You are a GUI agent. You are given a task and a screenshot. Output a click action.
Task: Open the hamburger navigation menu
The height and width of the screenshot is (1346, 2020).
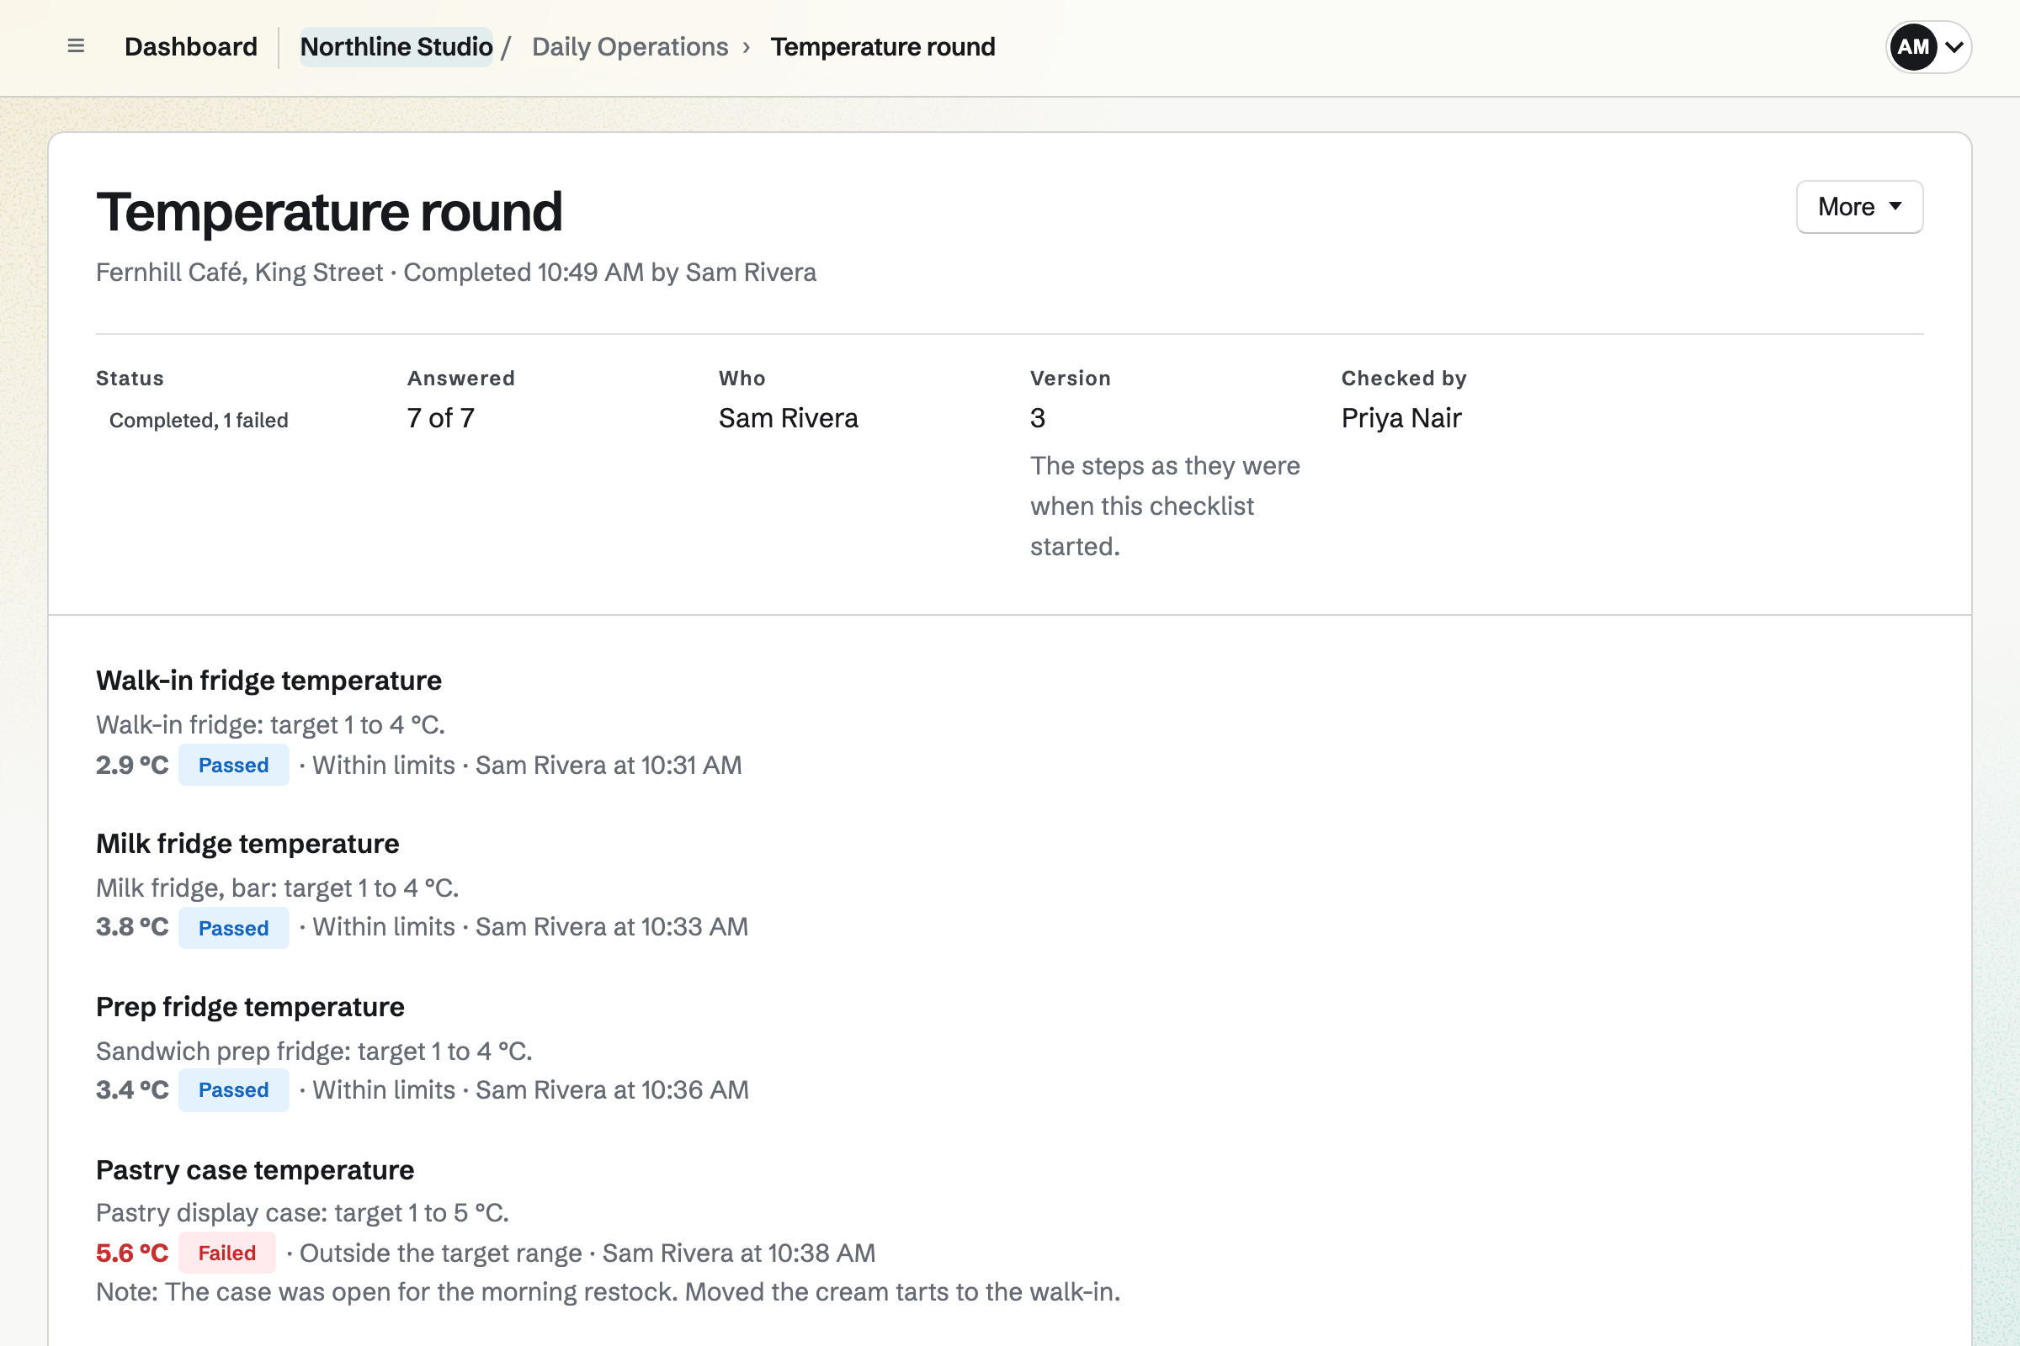pos(76,46)
